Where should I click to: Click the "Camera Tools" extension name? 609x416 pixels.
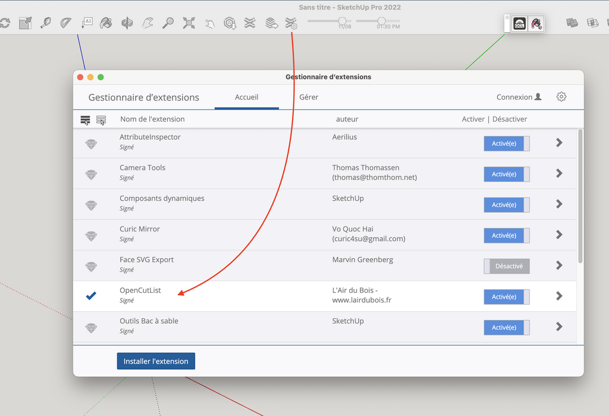point(143,168)
